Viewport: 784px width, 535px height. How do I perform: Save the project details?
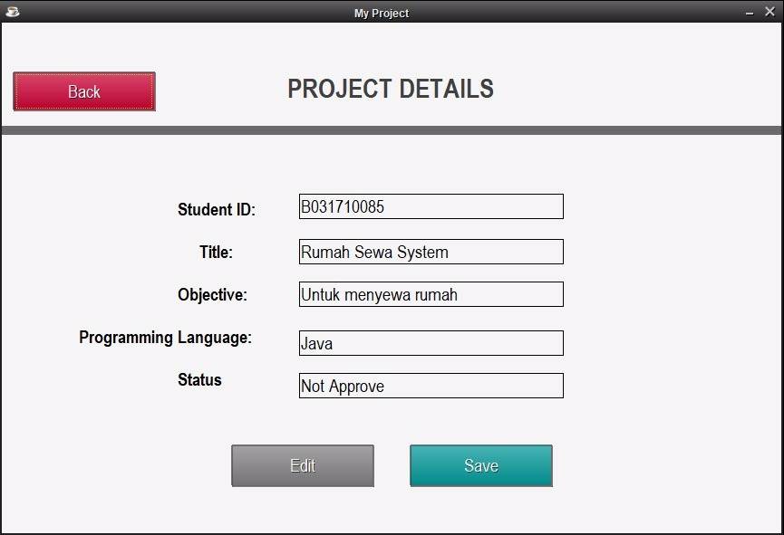480,465
